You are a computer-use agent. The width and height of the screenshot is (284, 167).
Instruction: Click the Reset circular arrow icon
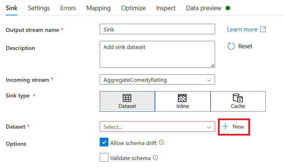(x=231, y=46)
